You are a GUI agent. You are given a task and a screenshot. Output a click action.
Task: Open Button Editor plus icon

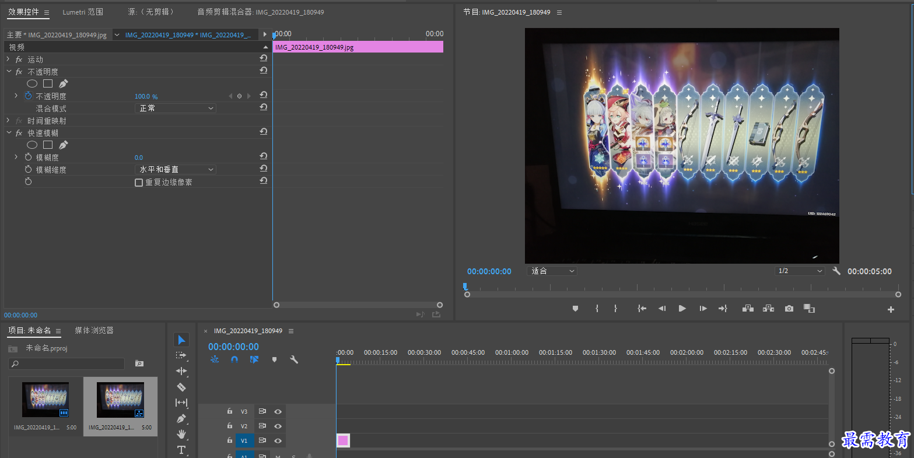pos(891,310)
